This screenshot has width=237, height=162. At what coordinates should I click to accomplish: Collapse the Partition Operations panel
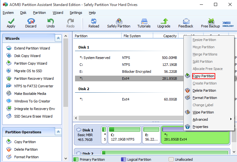[x=58, y=132]
